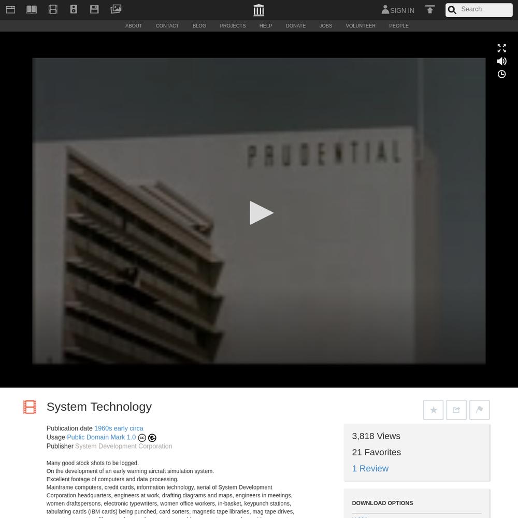Image resolution: width=518 pixels, height=518 pixels.
Task: Click the red film media-type icon
Action: coord(30,407)
